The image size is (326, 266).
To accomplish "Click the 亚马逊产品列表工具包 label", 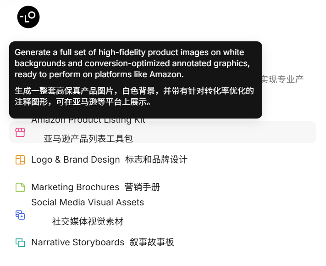I will (x=88, y=139).
